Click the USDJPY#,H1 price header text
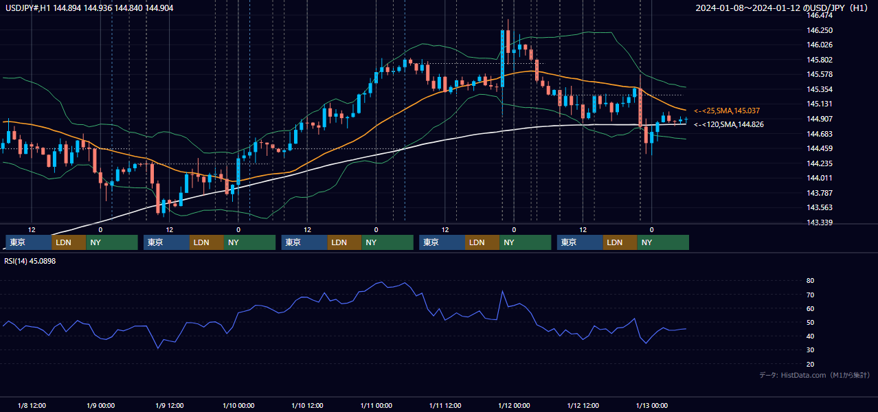Viewport: 878px width, 412px height. (x=89, y=8)
